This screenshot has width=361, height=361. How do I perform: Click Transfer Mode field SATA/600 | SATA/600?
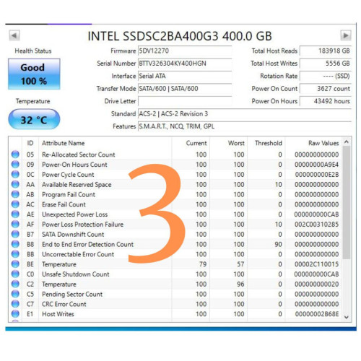(x=185, y=89)
